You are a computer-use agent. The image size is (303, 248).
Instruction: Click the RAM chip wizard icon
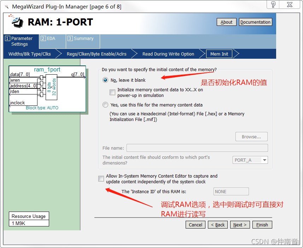16,21
